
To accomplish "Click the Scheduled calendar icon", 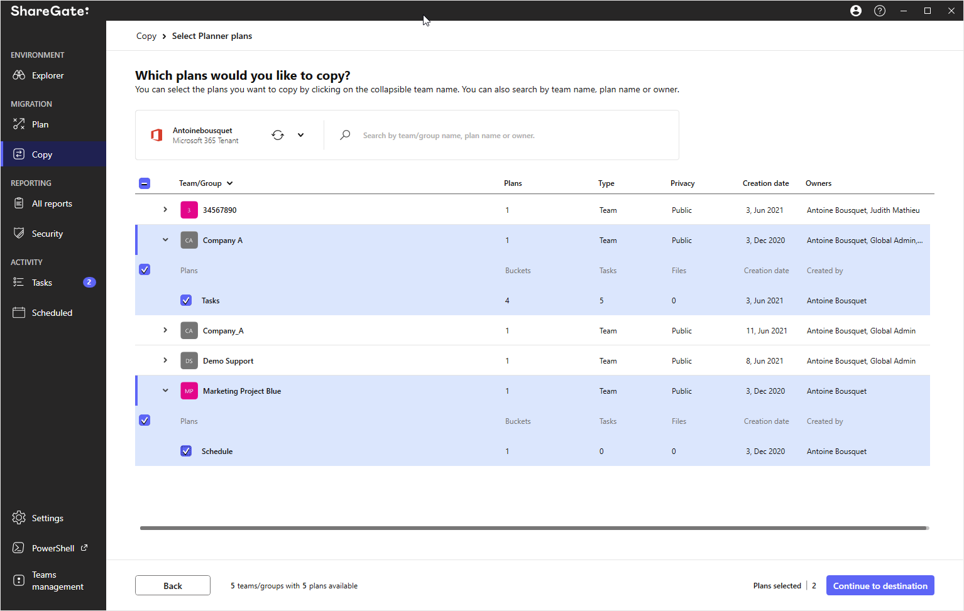I will tap(19, 313).
